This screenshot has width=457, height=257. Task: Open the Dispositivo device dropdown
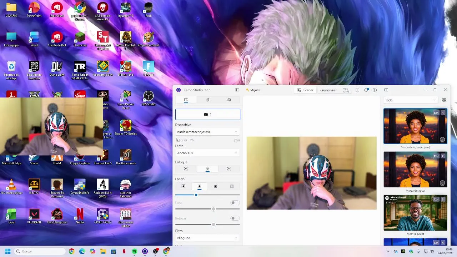207,132
